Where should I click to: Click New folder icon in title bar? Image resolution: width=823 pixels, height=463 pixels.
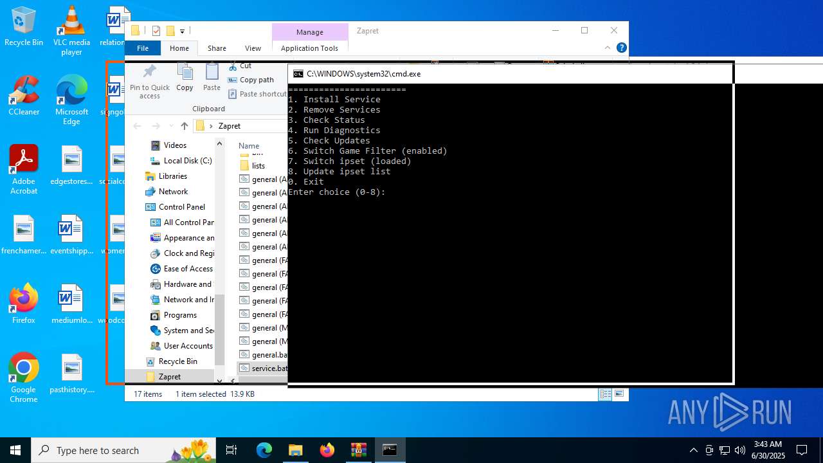170,31
